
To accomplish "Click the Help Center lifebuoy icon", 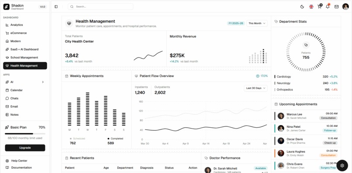I will coord(7,161).
